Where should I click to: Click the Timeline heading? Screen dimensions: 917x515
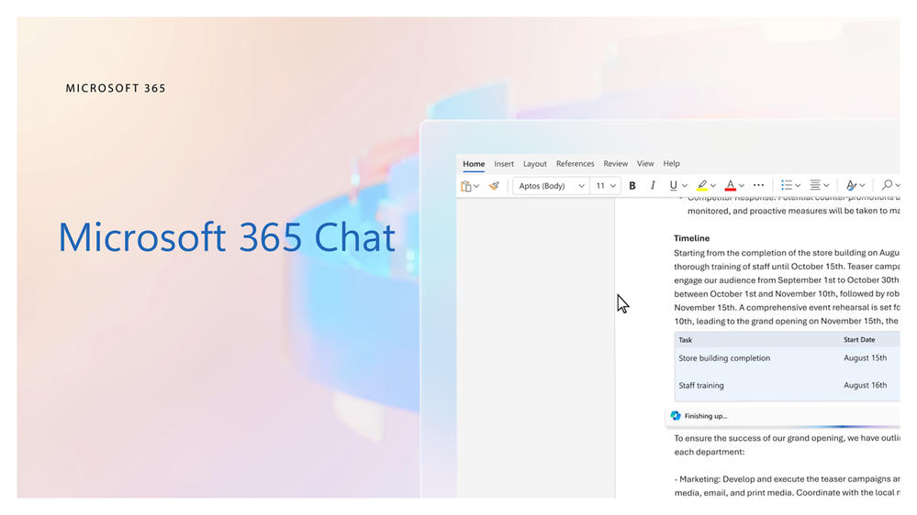(691, 238)
